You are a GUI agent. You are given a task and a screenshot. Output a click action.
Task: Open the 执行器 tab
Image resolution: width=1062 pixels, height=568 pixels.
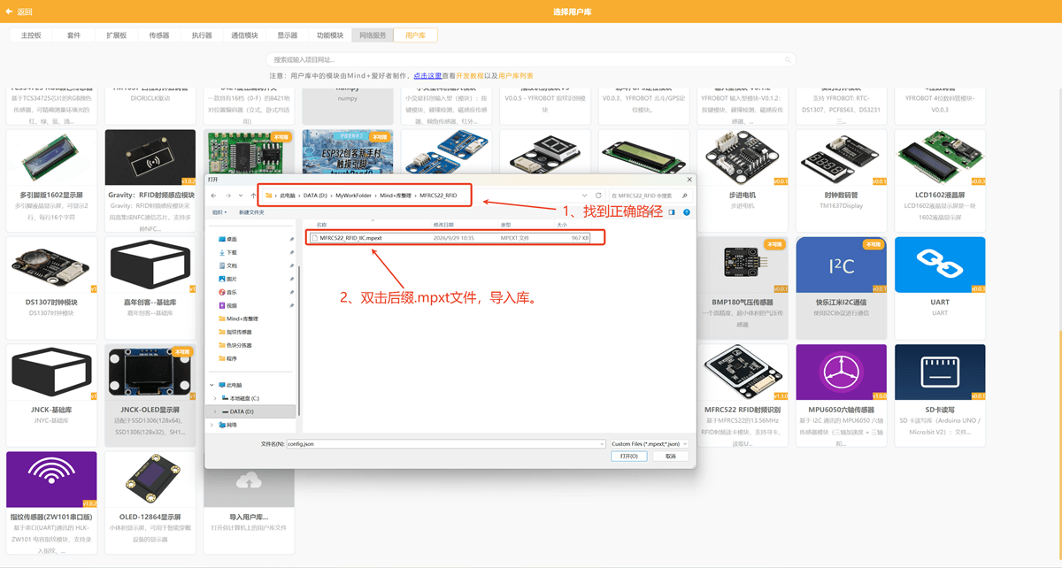coord(202,35)
